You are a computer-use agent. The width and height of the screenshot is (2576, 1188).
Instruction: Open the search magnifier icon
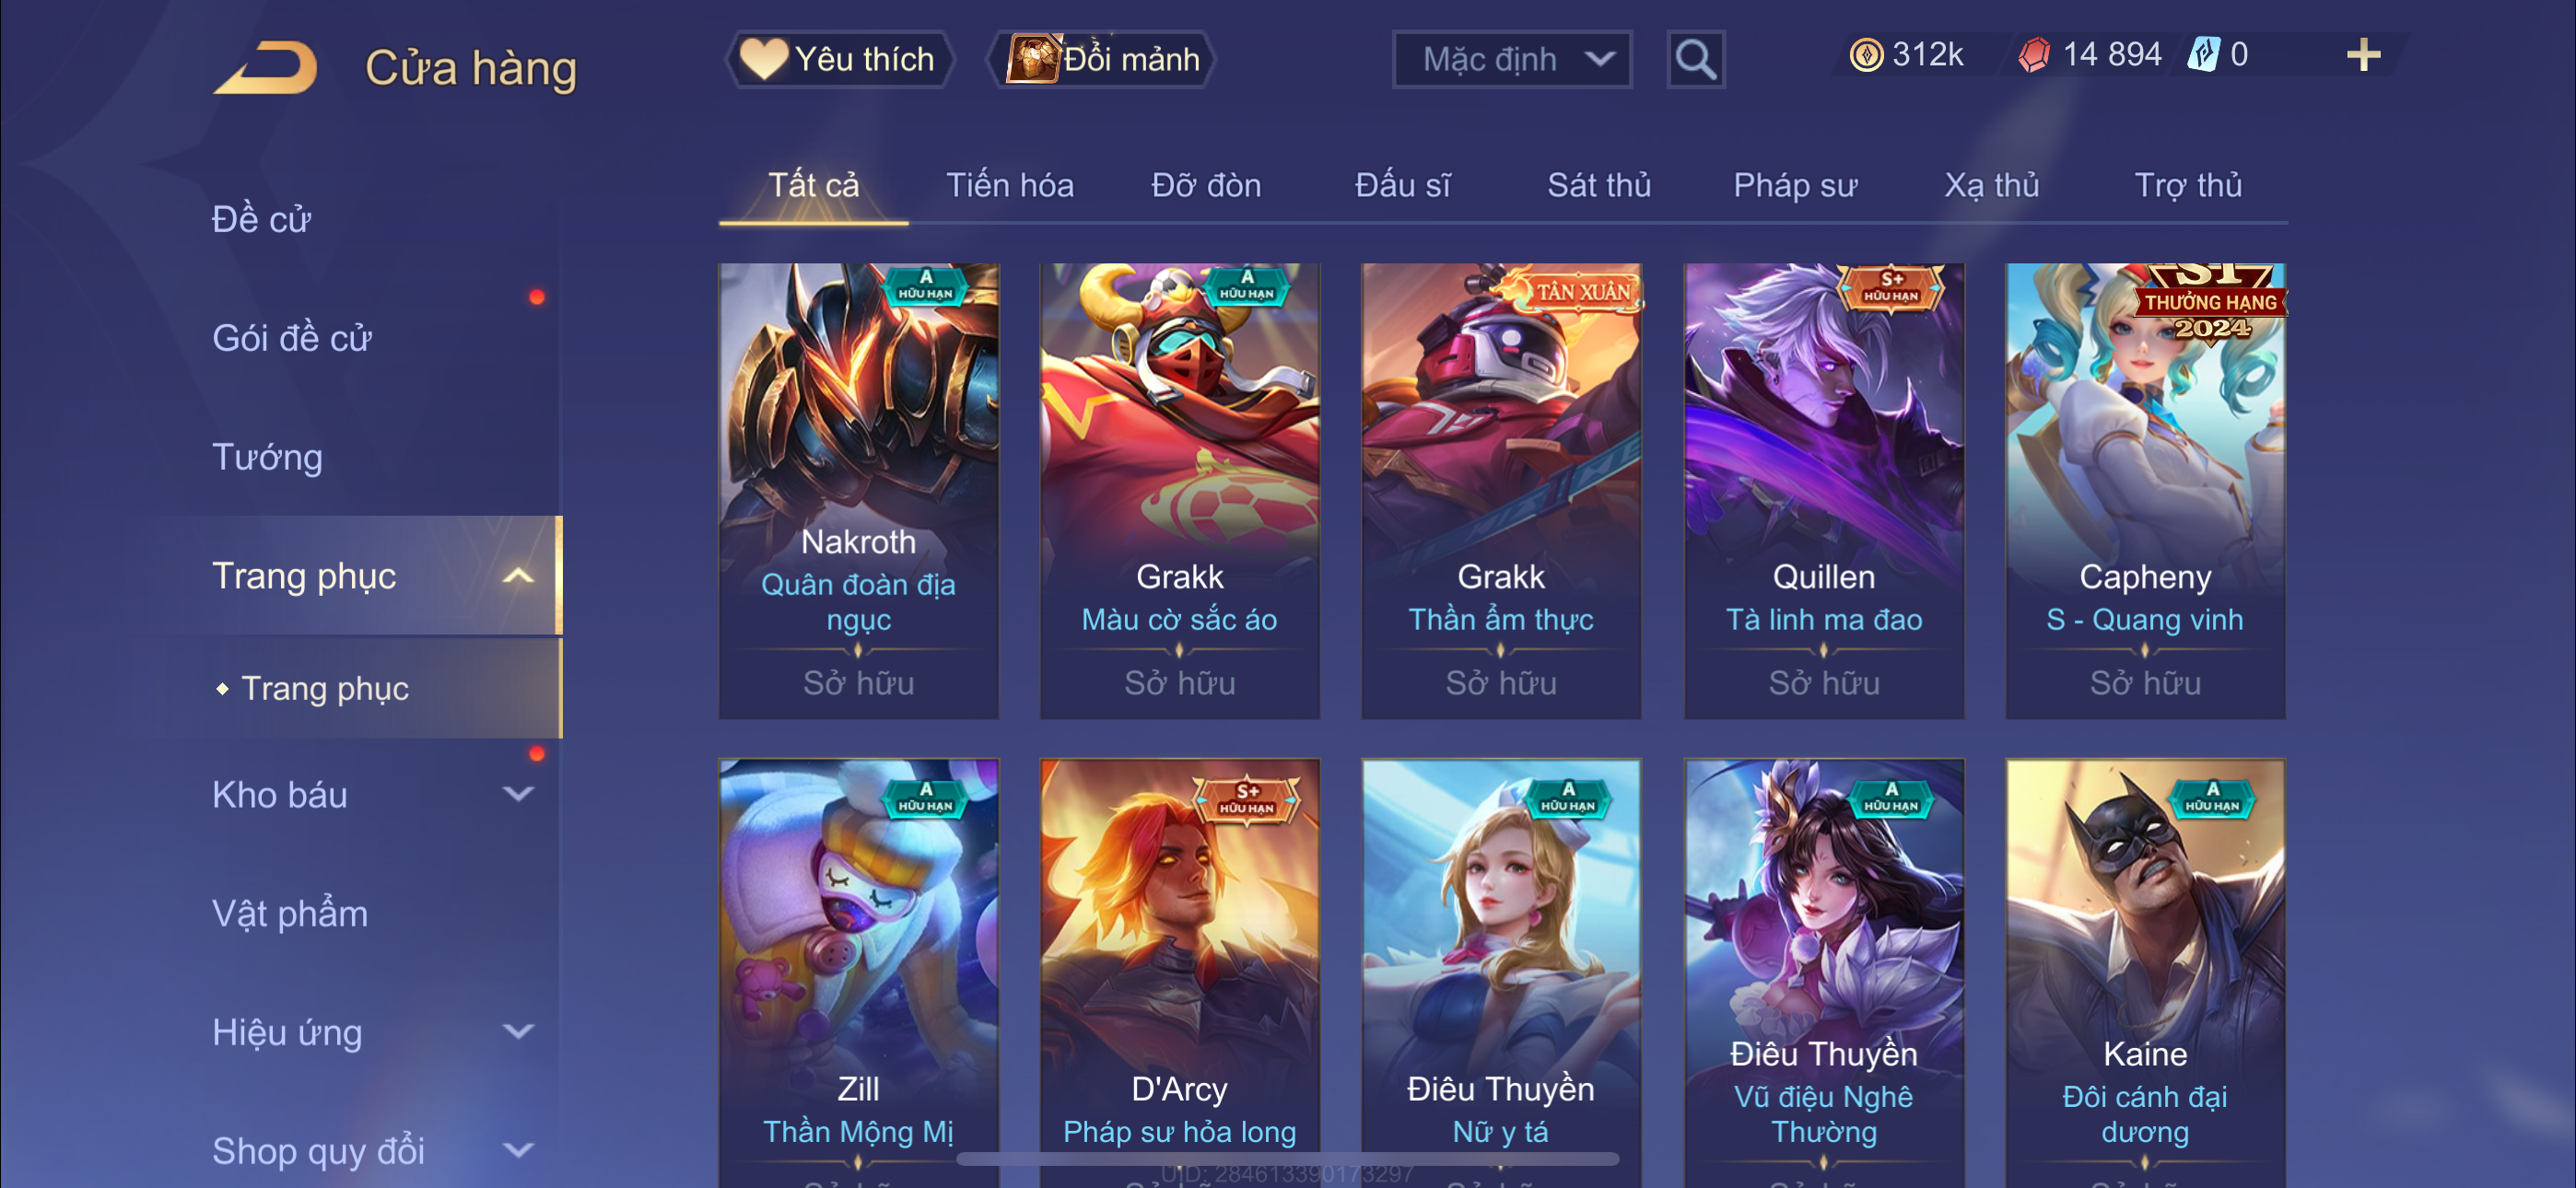[x=1696, y=60]
